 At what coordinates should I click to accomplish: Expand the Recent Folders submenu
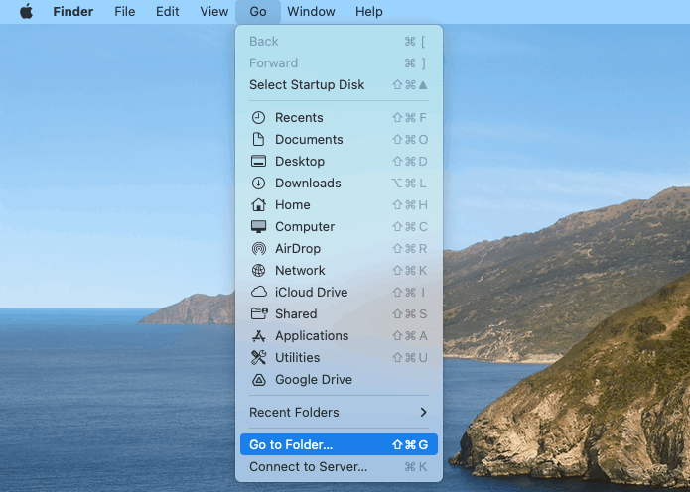(339, 413)
